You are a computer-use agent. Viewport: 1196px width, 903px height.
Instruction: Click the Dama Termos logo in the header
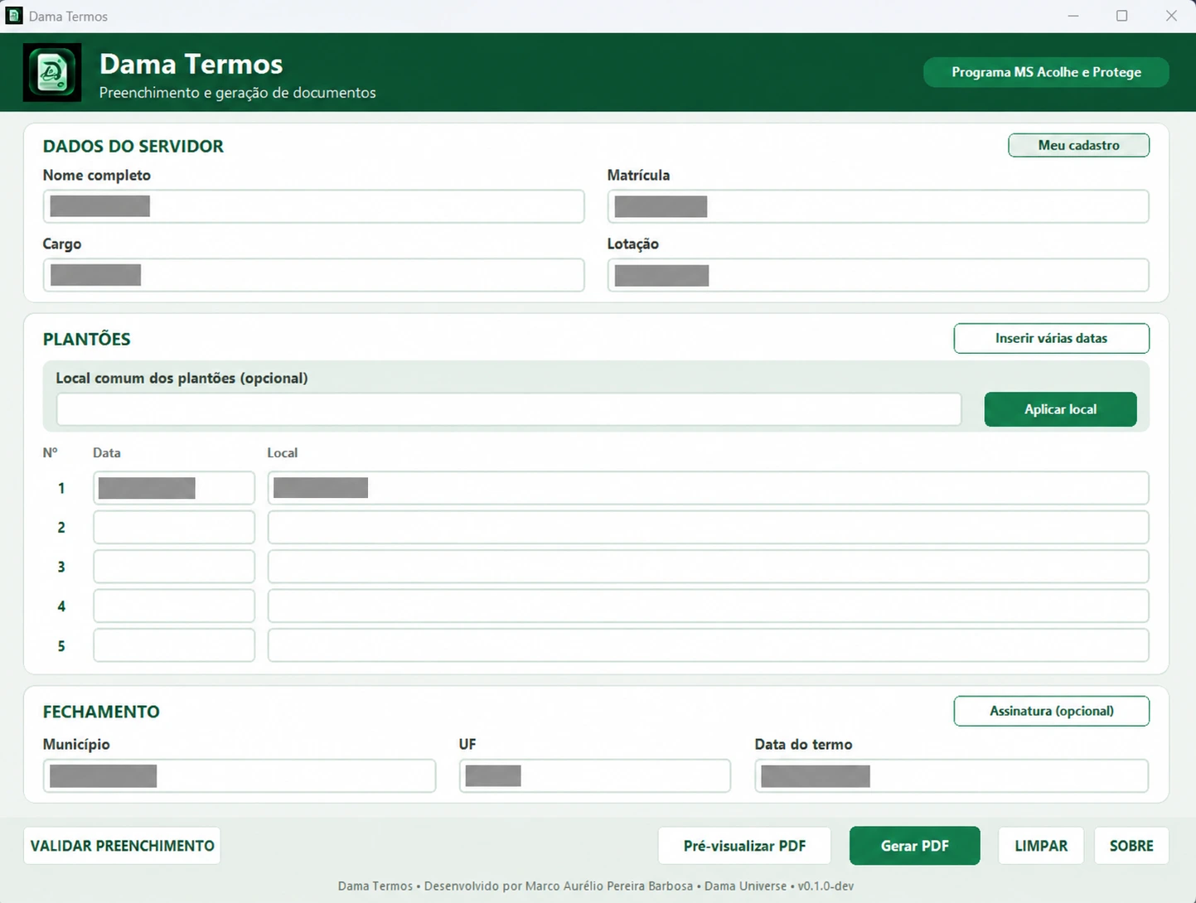tap(52, 73)
